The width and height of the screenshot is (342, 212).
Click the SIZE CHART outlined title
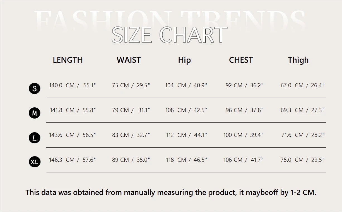169,35
